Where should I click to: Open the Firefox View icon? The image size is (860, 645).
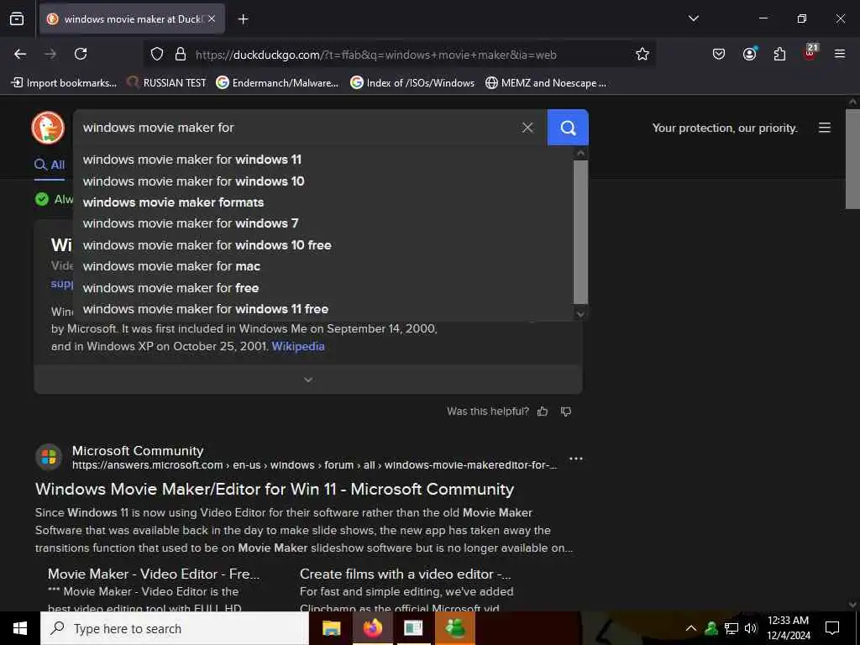pos(17,18)
